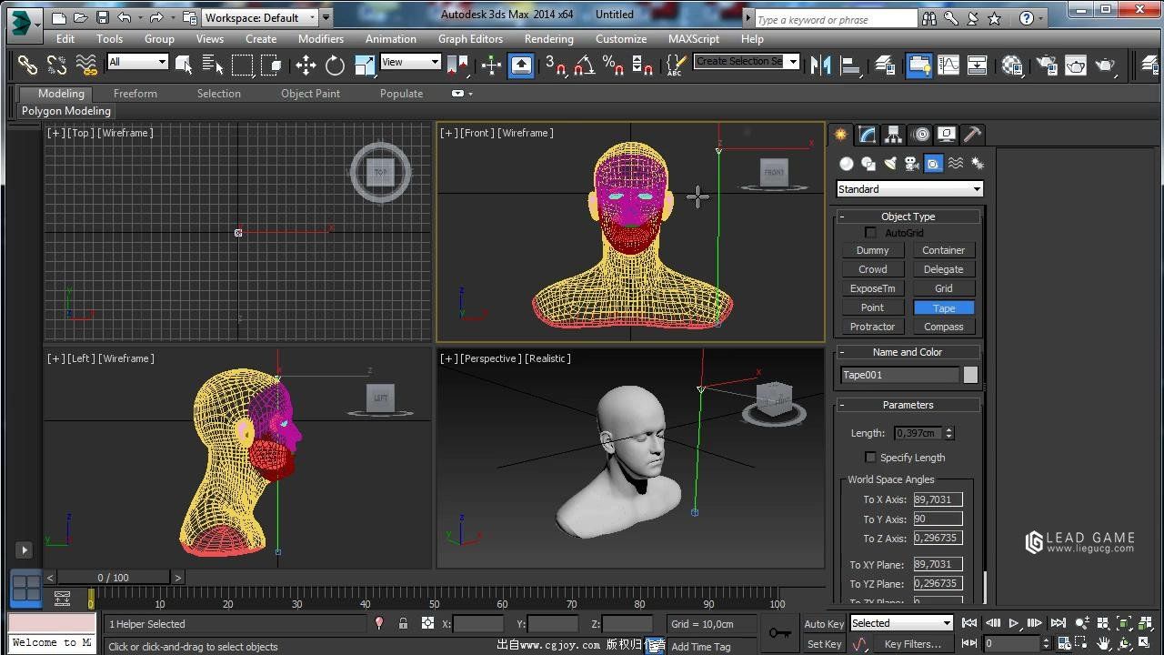Click the Unlink Selection tool icon
Screen dimensions: 1164x655
click(56, 65)
